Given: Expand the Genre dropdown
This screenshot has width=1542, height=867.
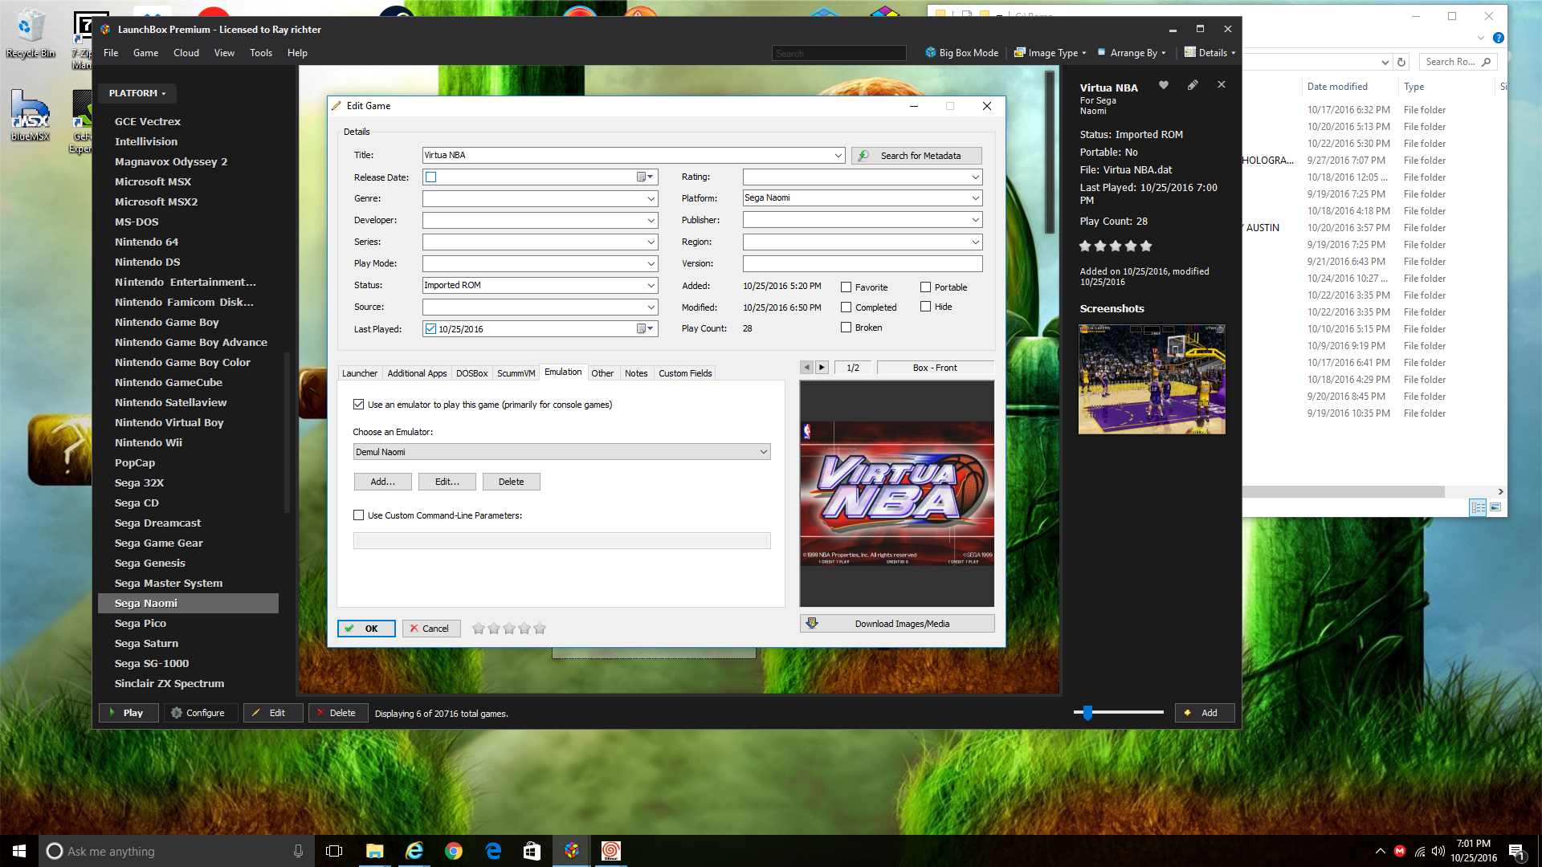Looking at the screenshot, I should (x=651, y=198).
